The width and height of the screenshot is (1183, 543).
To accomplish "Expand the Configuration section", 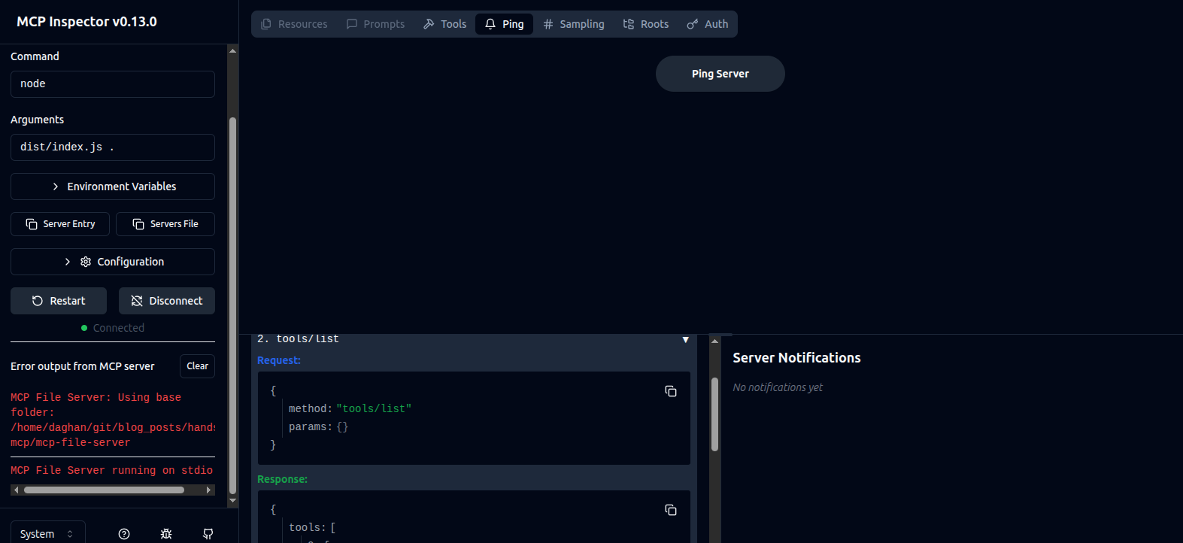I will point(113,262).
